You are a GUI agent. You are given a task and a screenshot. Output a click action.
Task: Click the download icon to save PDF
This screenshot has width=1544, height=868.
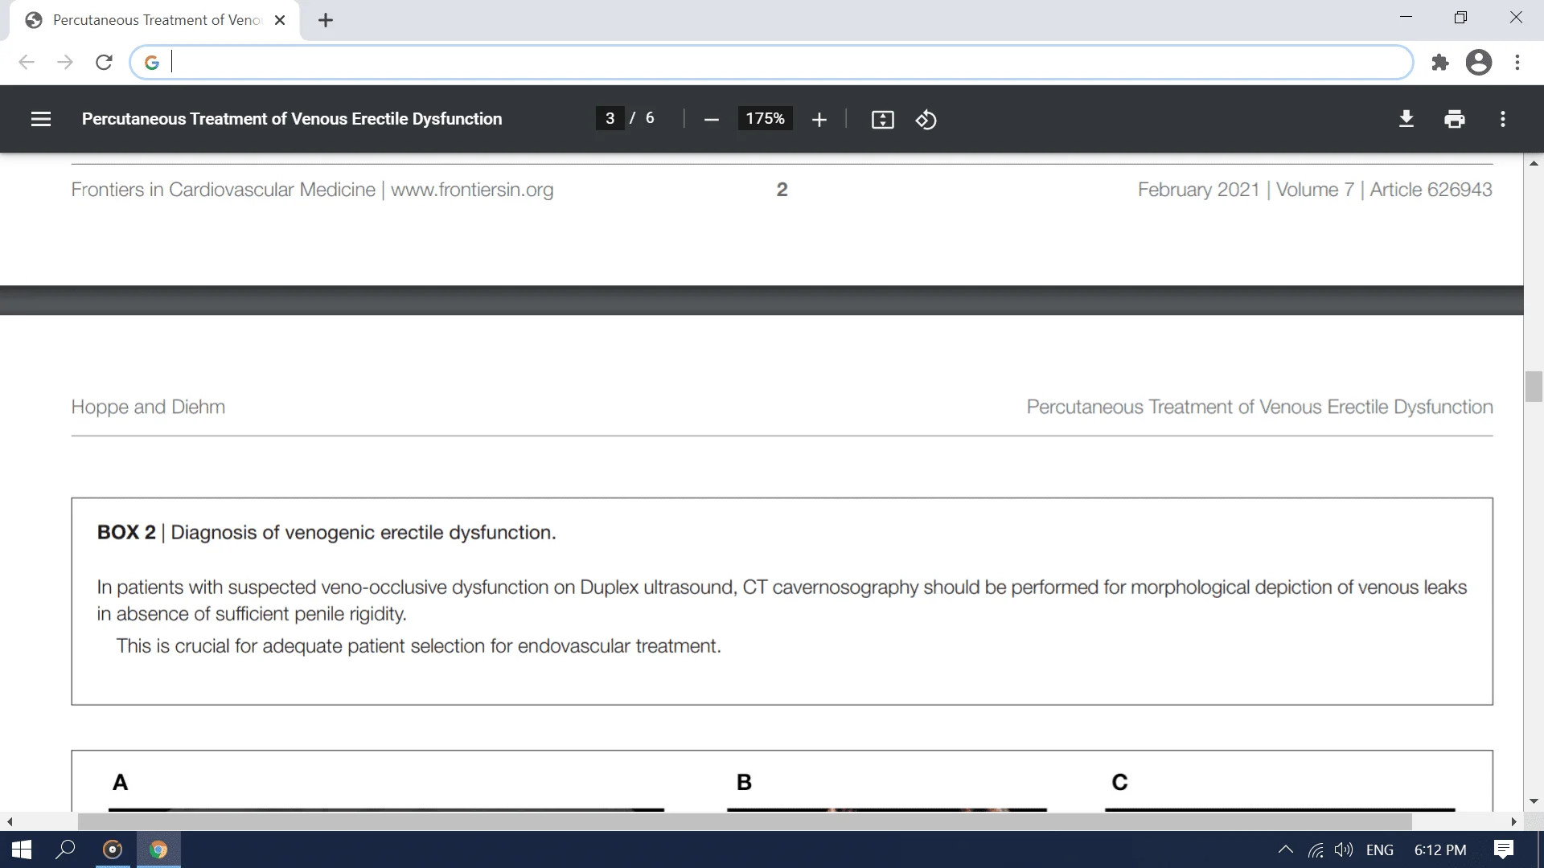coord(1406,119)
